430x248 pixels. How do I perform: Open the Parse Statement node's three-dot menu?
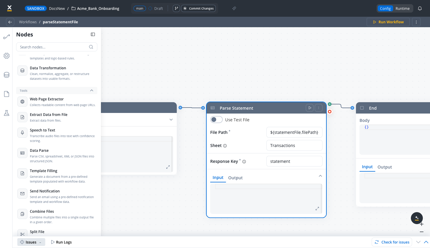[x=319, y=108]
